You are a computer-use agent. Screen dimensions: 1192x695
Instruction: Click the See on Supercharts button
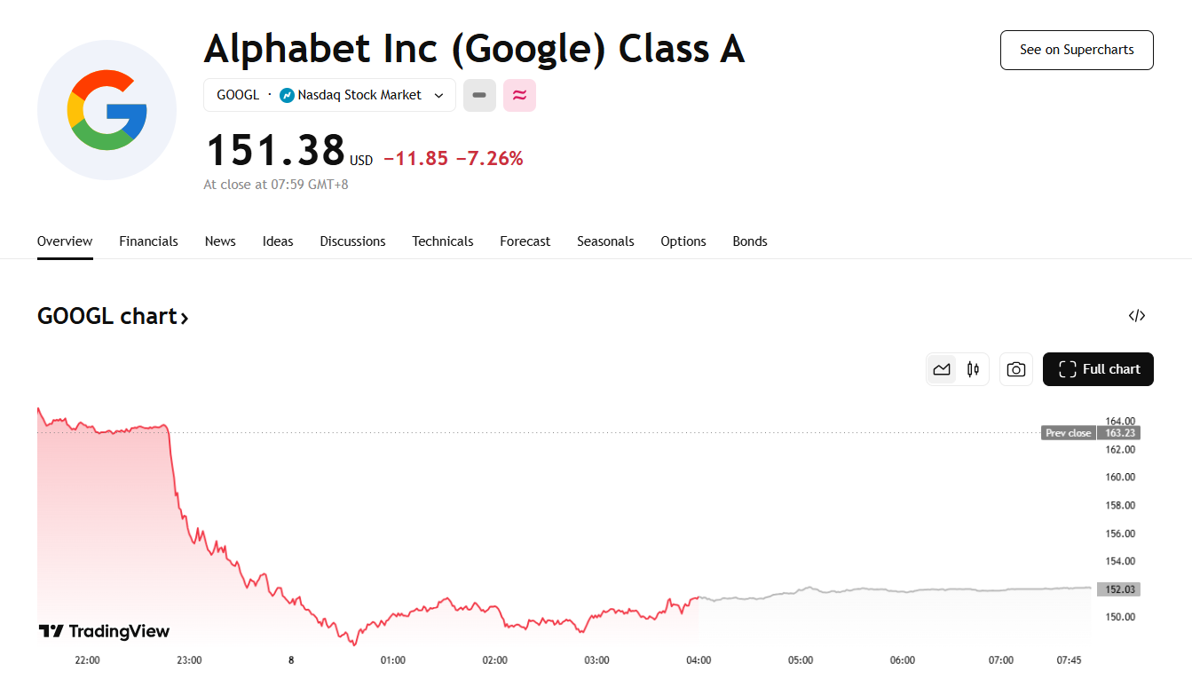pyautogui.click(x=1077, y=50)
